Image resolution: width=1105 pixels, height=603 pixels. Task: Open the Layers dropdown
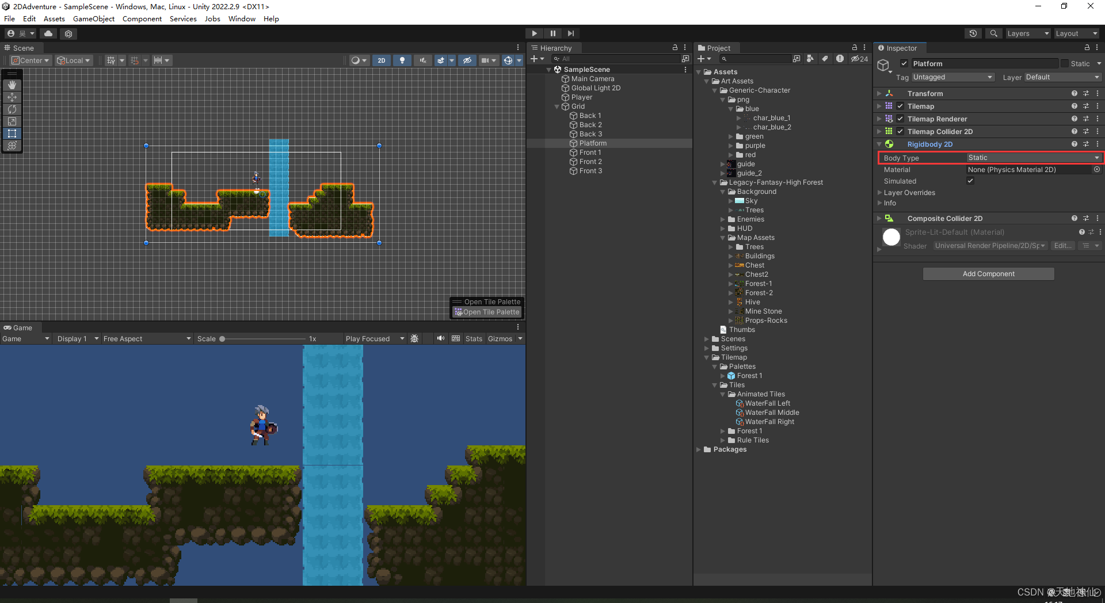1028,33
